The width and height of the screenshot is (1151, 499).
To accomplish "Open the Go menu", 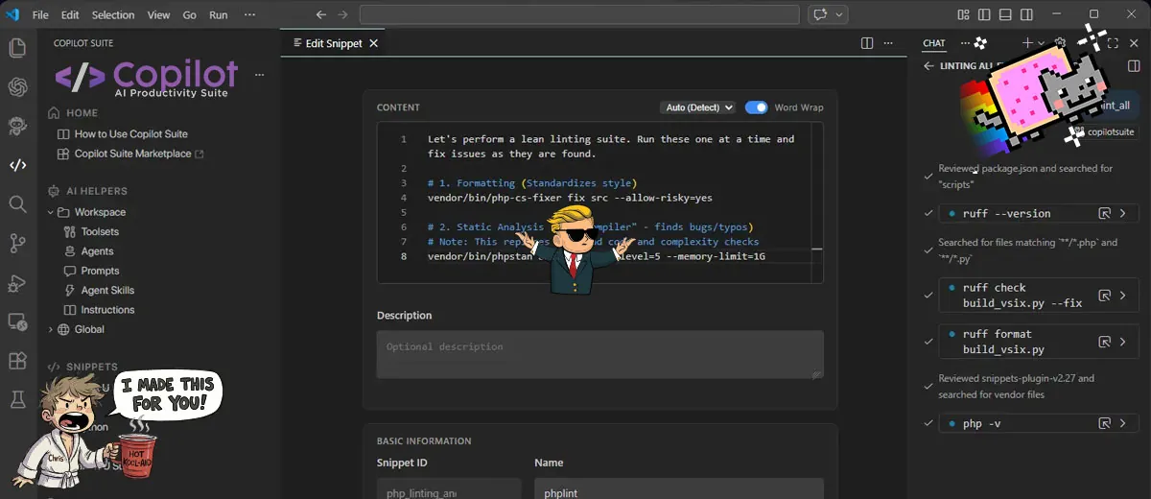I will (x=189, y=15).
